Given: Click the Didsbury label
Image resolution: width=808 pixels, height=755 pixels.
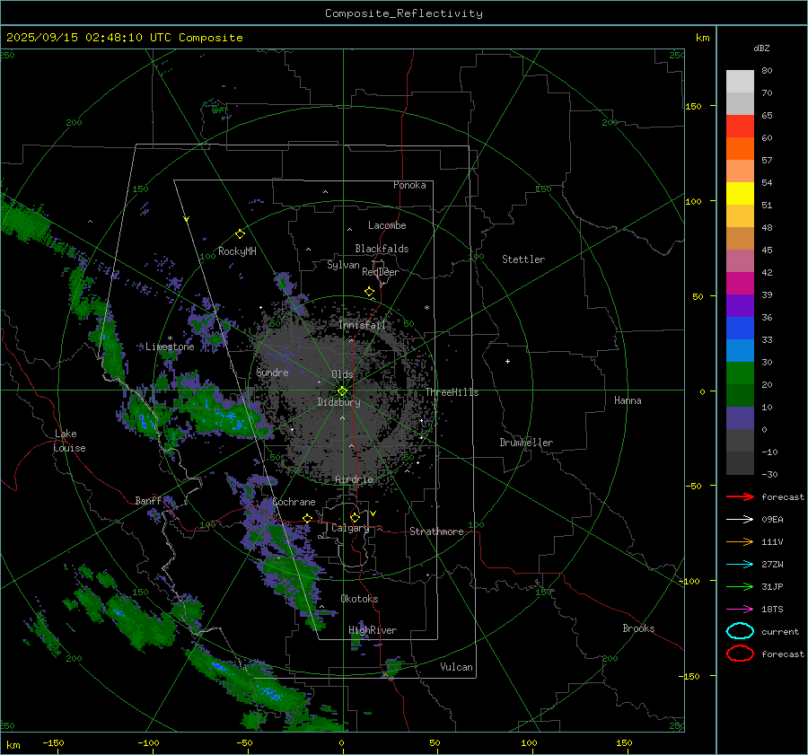Looking at the screenshot, I should [338, 402].
